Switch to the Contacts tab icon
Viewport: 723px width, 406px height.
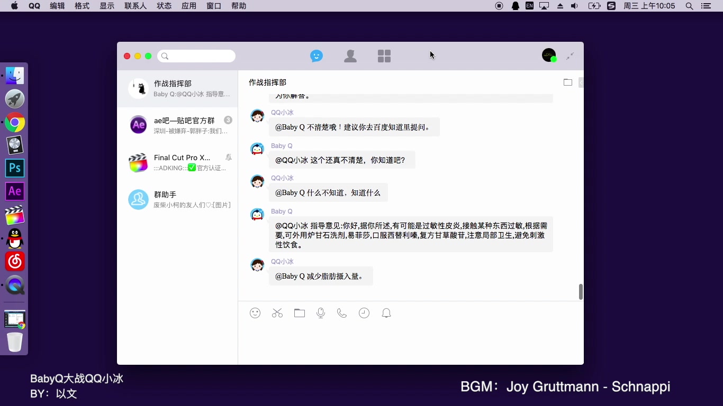point(350,56)
